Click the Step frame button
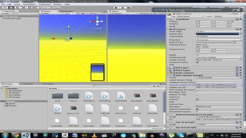 [129, 8]
